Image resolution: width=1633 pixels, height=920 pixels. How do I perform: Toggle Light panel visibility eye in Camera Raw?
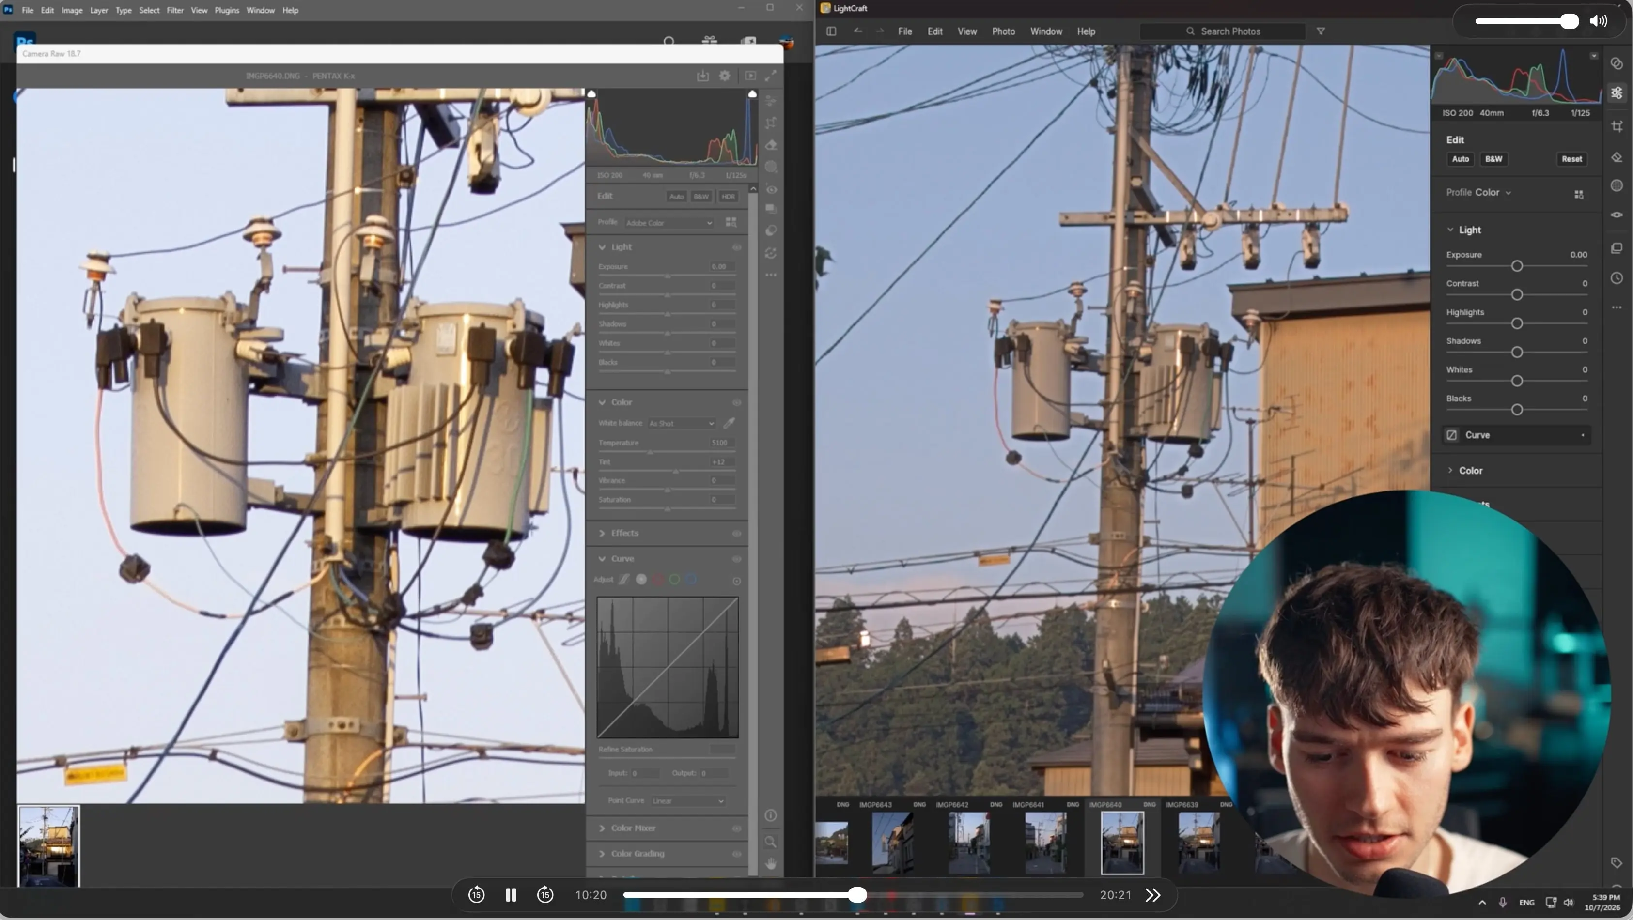(x=737, y=247)
